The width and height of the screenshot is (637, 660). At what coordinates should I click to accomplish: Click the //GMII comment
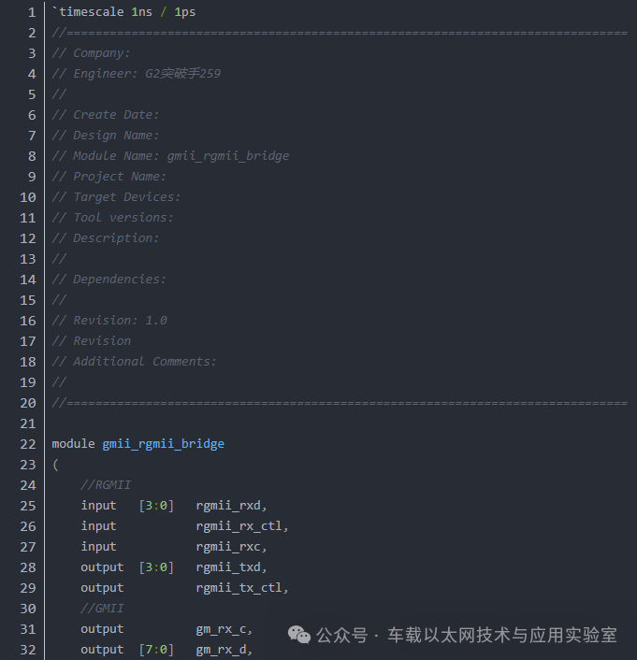[x=102, y=609]
